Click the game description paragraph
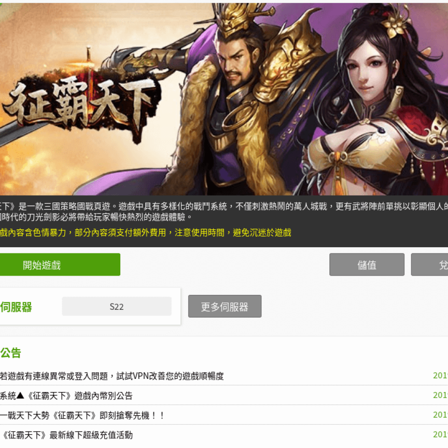Screen dimensions: 448x448 click(224, 211)
